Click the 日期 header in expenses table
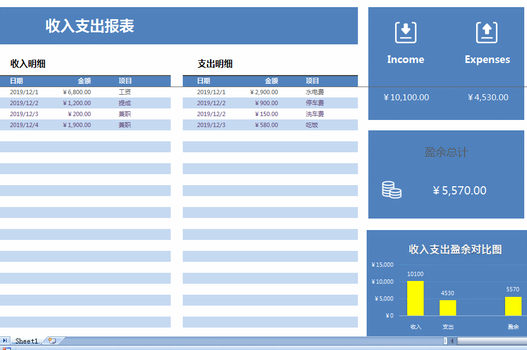 pyautogui.click(x=204, y=81)
